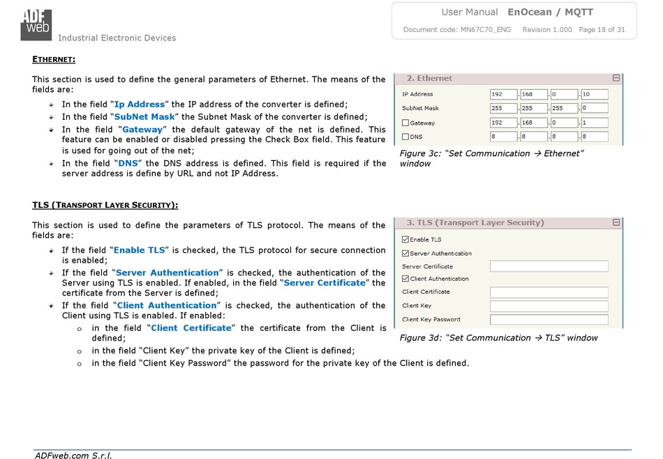Click the last SubNet Mask octet field showing 0
Screen dimensions: 663x459
pyautogui.click(x=595, y=108)
